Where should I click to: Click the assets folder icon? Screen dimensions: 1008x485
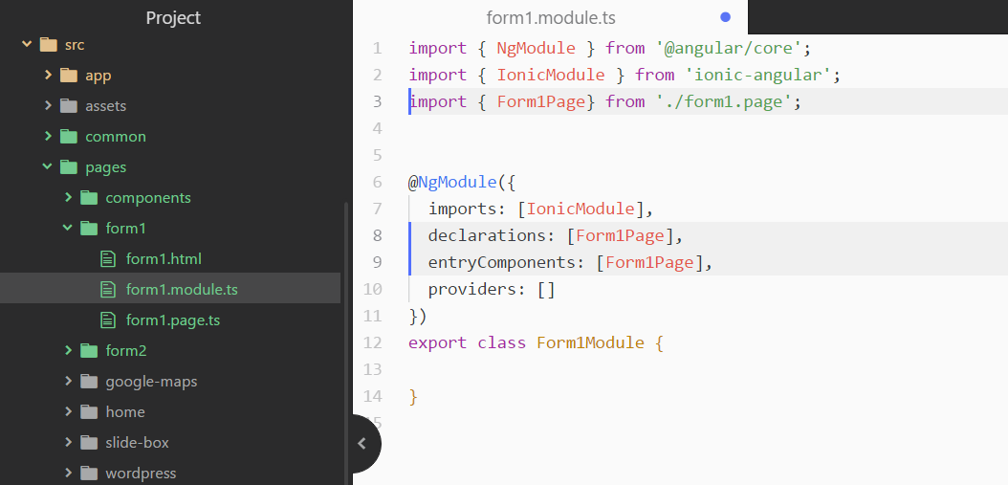[69, 105]
